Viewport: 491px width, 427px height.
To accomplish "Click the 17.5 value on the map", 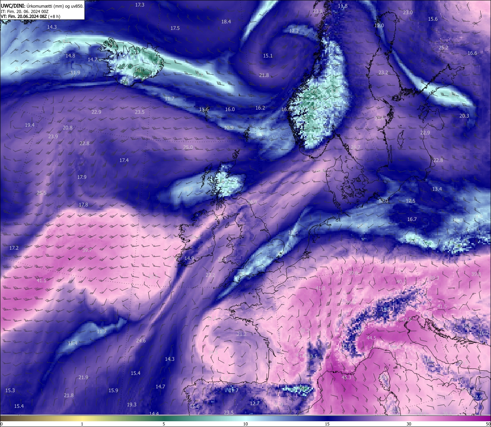I will point(175,28).
